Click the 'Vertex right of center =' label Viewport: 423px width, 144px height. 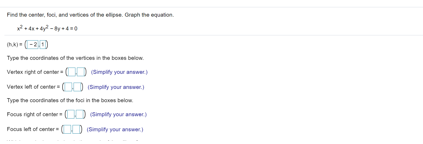pyautogui.click(x=35, y=72)
